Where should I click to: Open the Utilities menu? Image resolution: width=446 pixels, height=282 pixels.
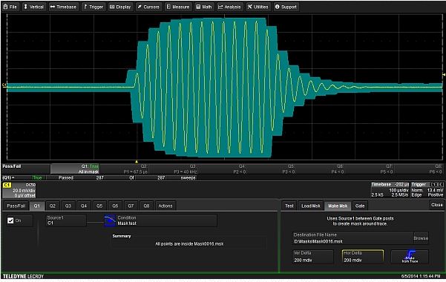click(258, 7)
